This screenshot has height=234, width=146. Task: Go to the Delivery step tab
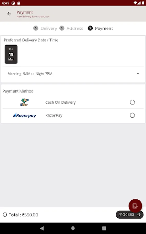pyautogui.click(x=49, y=28)
